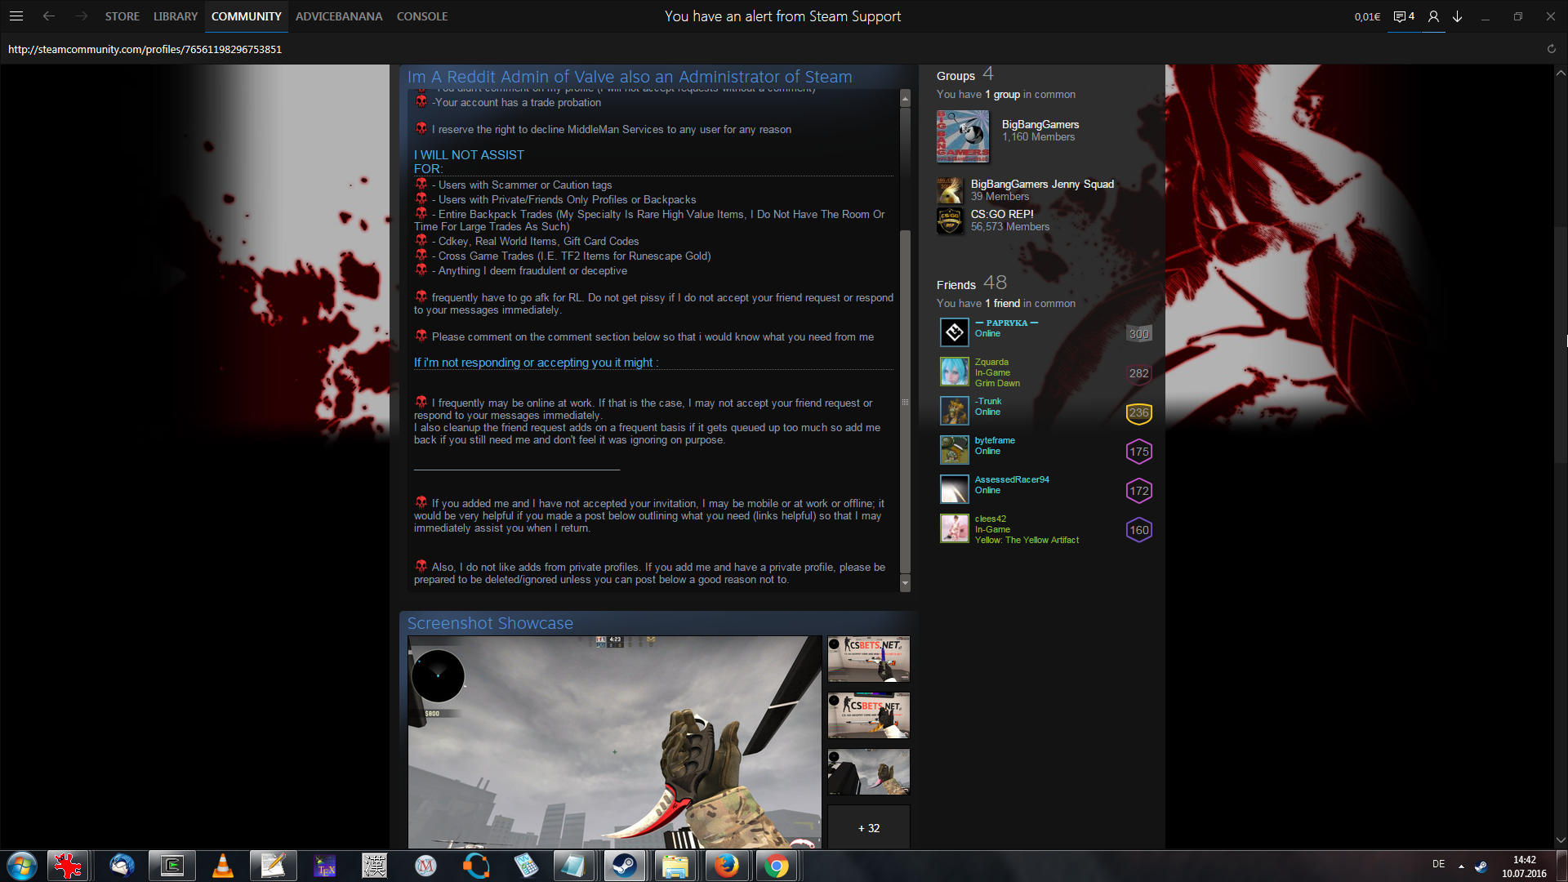Switch to the STORE tab

click(122, 16)
